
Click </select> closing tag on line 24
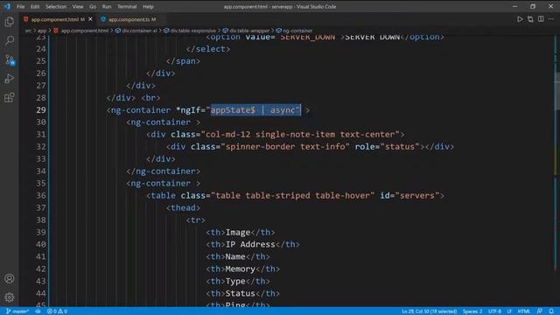208,49
